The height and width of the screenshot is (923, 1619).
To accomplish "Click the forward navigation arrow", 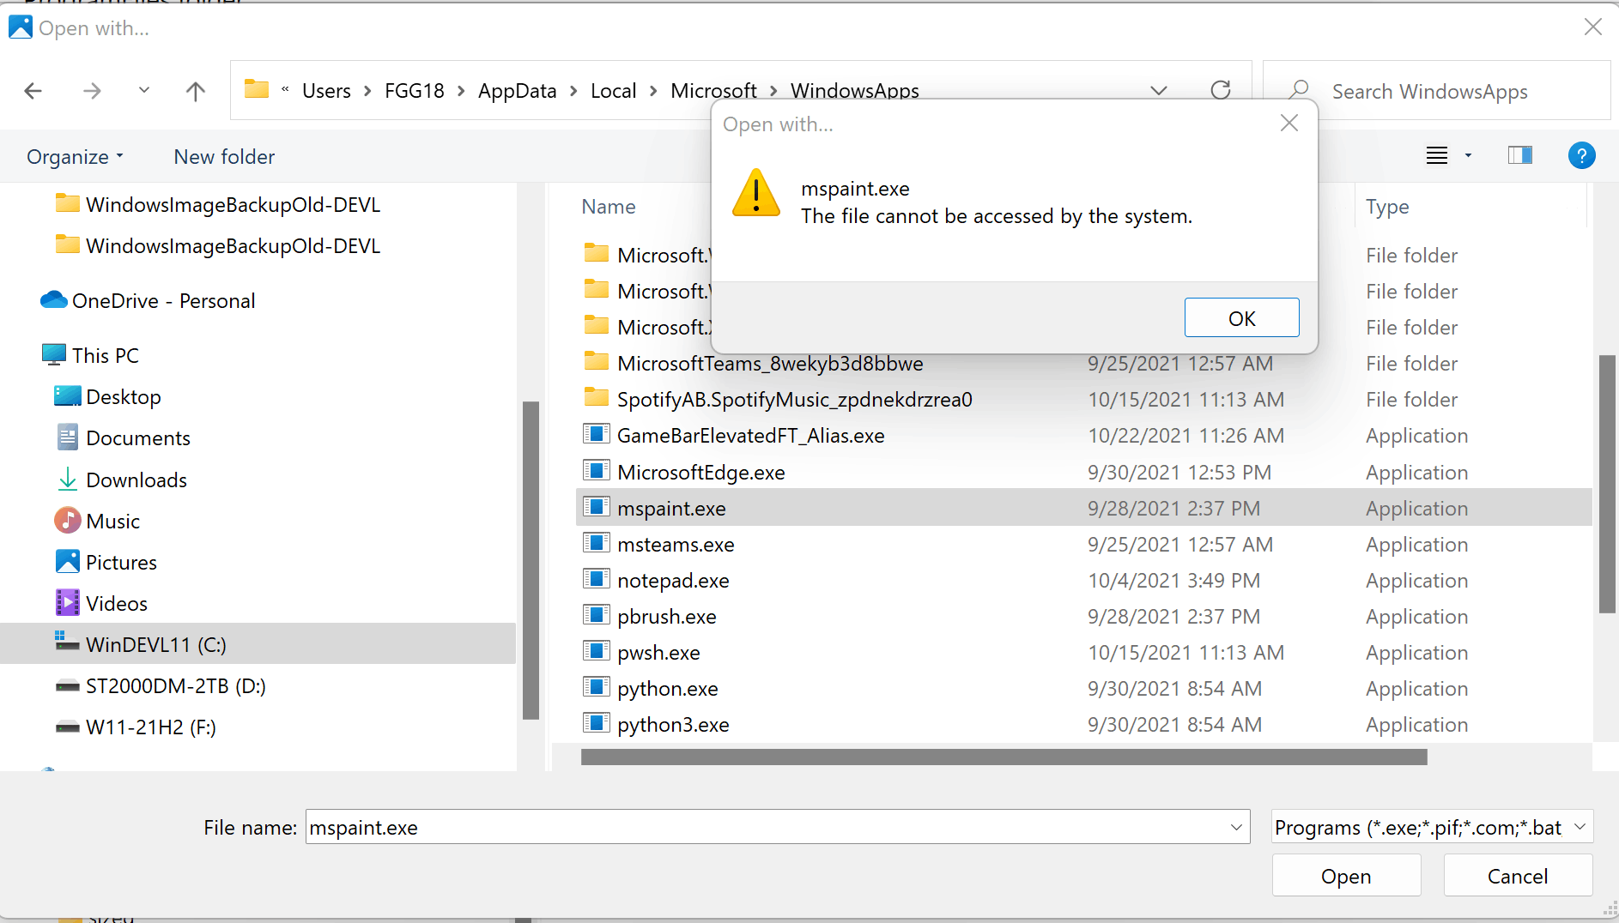I will [x=92, y=91].
